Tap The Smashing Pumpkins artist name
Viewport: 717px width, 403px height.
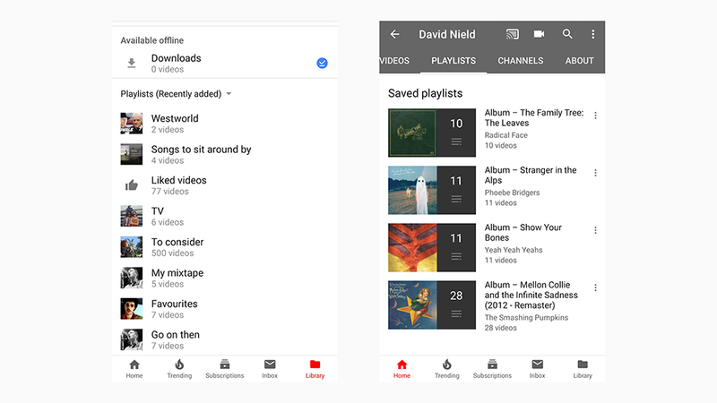coord(526,318)
